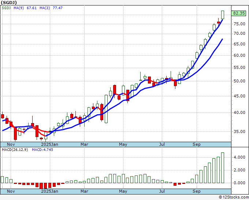Click Mar on the price chart date axis
The image size is (249, 200).
84,144
